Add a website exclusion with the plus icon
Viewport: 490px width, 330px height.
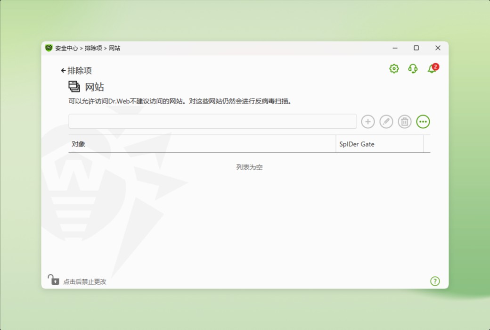[x=367, y=121]
